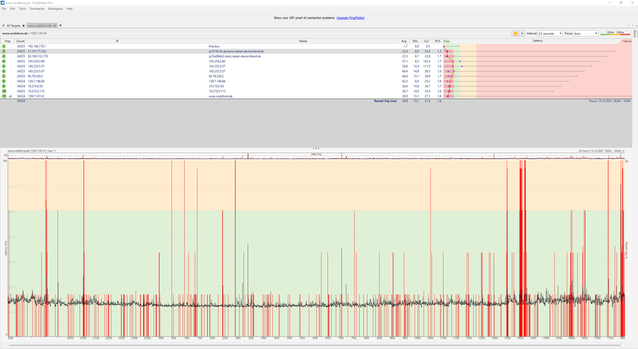Switch to the www.vodafone.de tab
Viewport: 638px width, 349px height.
point(40,26)
